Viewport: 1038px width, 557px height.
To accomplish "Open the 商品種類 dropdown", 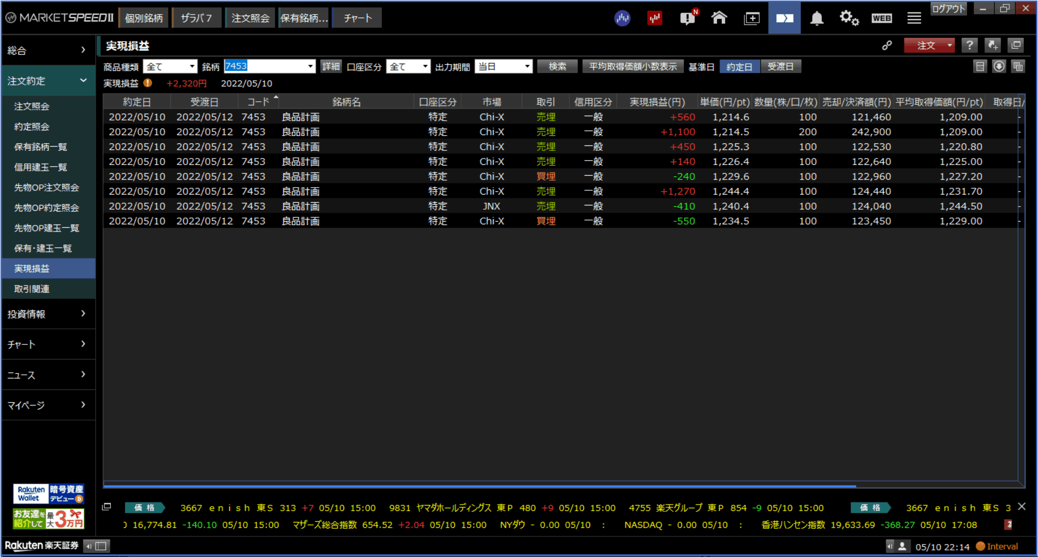I will 170,67.
